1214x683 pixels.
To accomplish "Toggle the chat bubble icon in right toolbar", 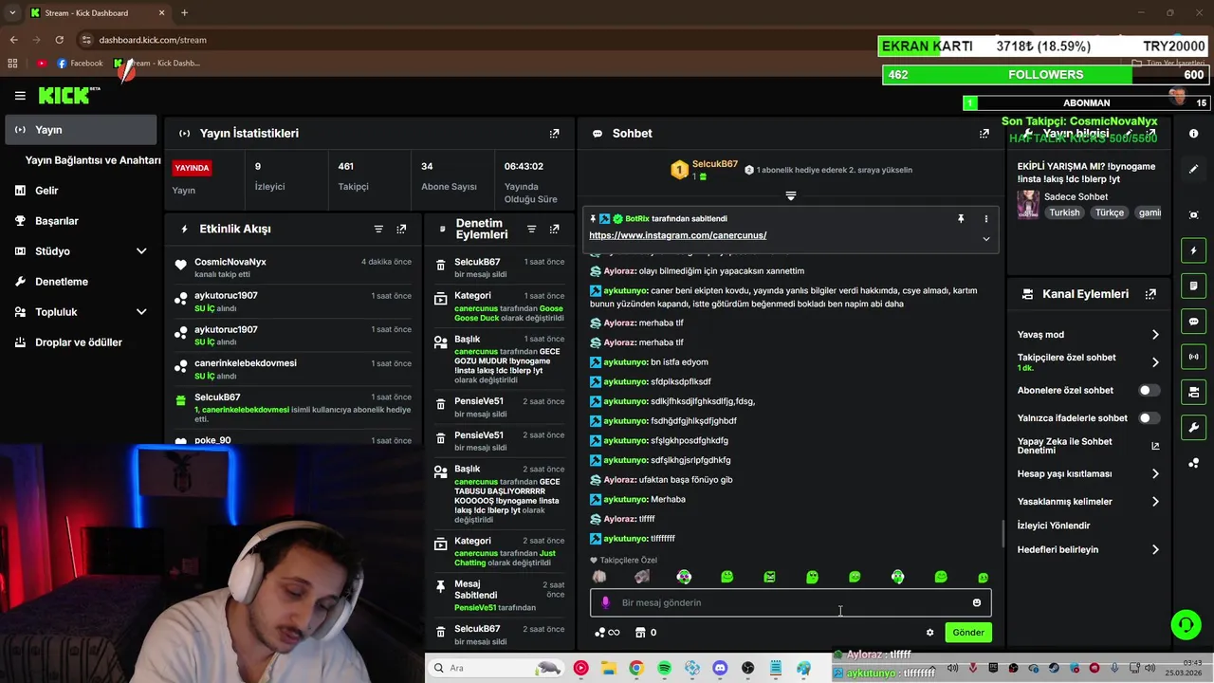I will pos(1193,322).
